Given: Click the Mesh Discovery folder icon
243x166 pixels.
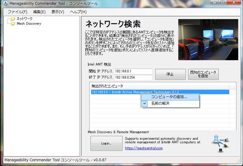Looking at the screenshot, I should click(x=13, y=24).
